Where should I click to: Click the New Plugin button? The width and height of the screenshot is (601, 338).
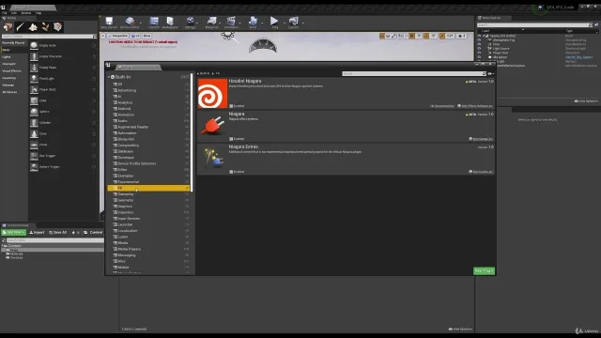484,271
